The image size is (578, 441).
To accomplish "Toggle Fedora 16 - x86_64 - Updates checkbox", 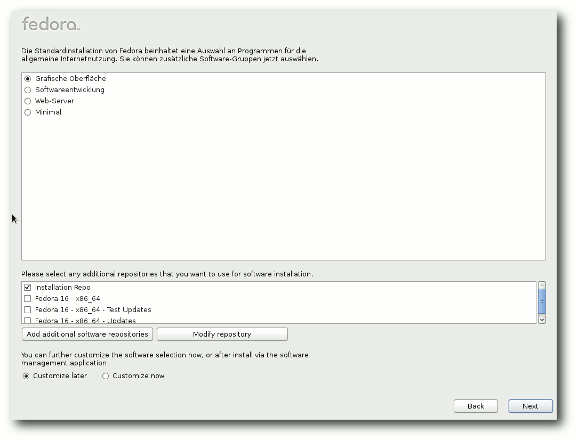I will [28, 321].
